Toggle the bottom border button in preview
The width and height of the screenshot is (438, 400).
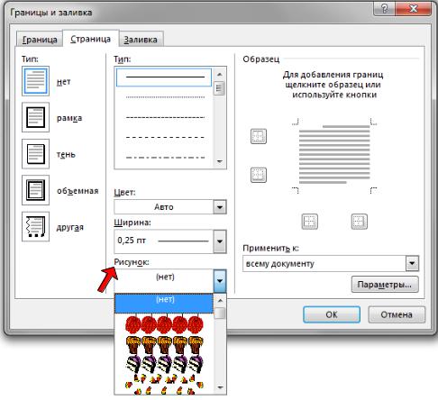click(259, 175)
